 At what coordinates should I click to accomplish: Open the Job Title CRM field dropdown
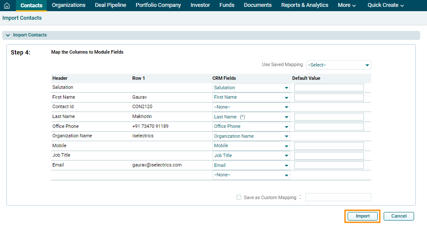[x=251, y=155]
